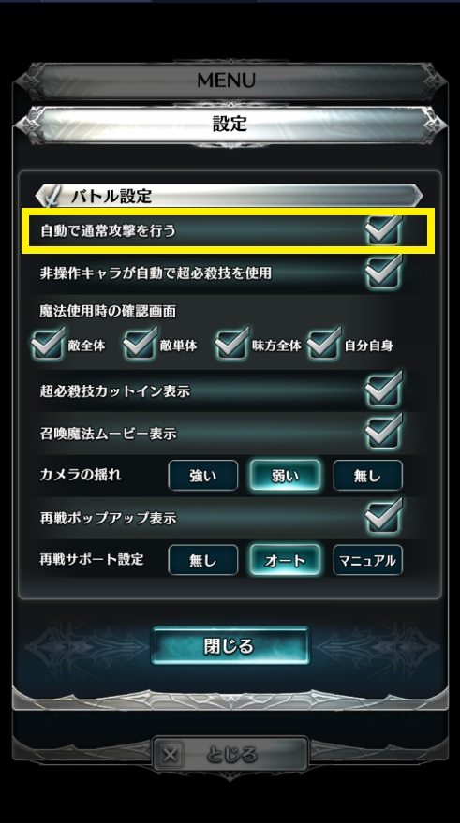This screenshot has width=460, height=825.
Task: Set 再戦サポート設定 to 無し
Action: pos(203,560)
